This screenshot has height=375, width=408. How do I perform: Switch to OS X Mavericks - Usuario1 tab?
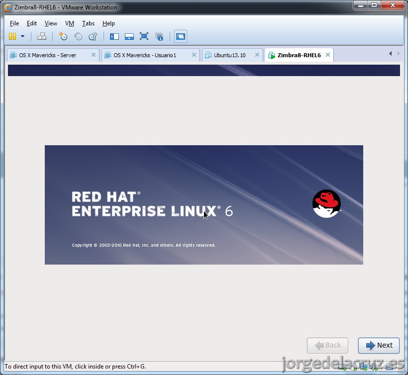pos(150,55)
